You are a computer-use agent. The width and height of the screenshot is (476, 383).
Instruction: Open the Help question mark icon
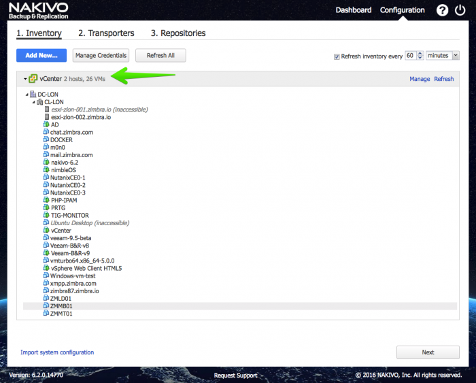[442, 11]
